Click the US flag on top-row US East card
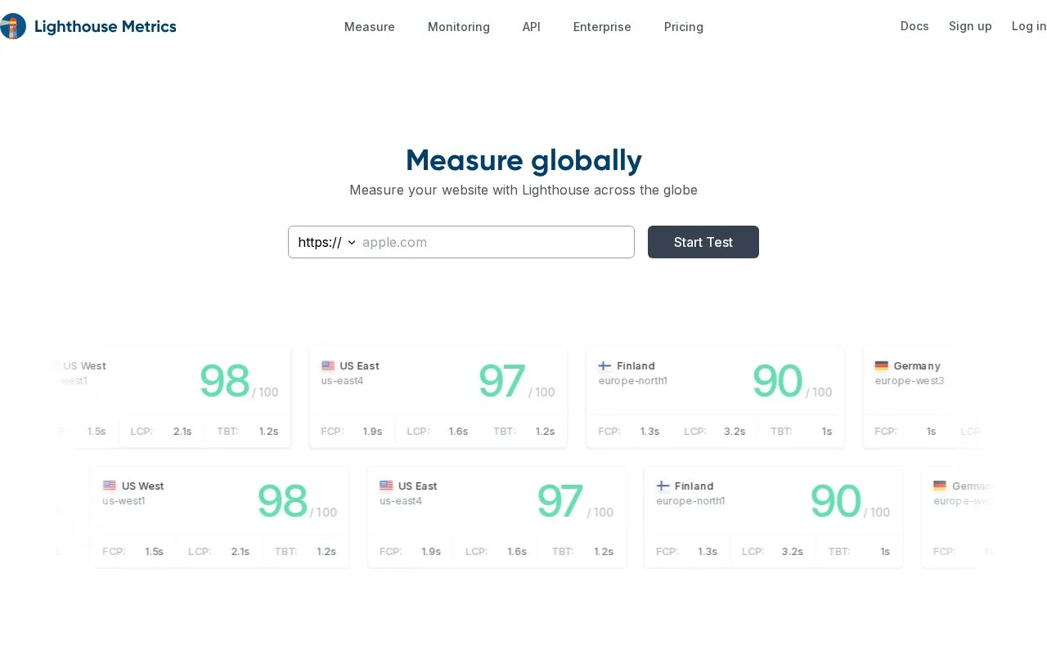1047x654 pixels. point(328,365)
